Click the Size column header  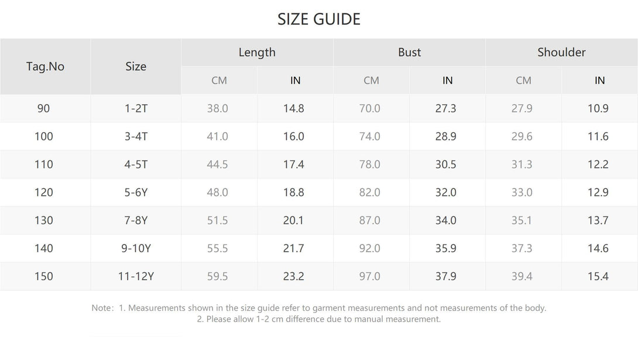136,66
